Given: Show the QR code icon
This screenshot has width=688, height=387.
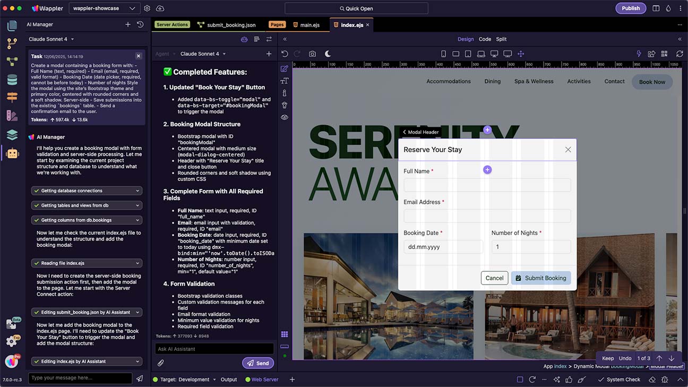Looking at the screenshot, I should (665, 54).
